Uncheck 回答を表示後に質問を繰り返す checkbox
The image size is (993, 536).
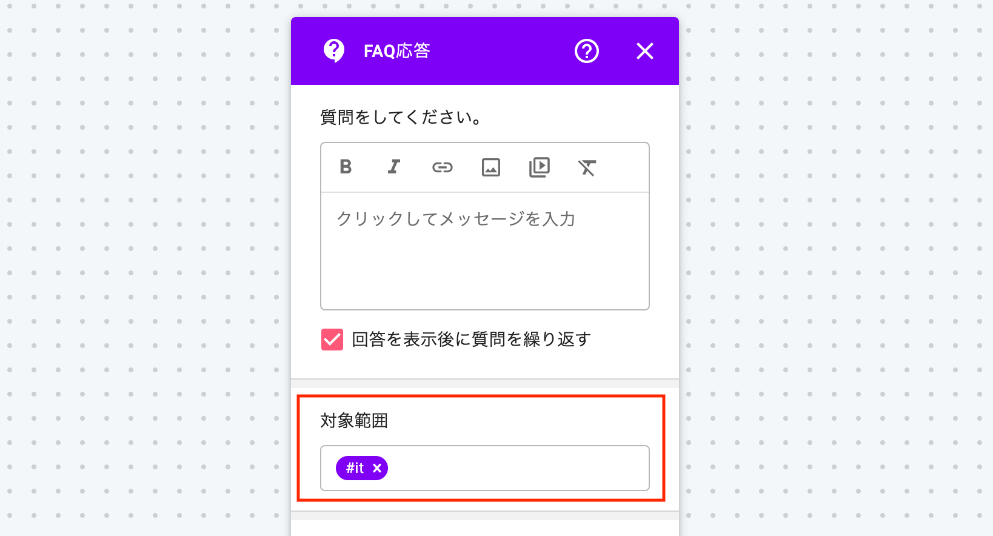[x=332, y=340]
